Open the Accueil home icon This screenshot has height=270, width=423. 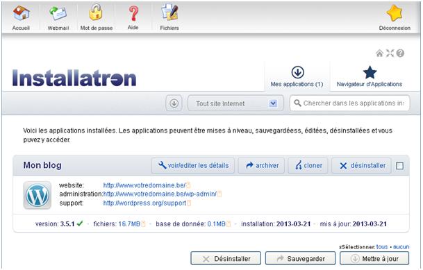21,13
